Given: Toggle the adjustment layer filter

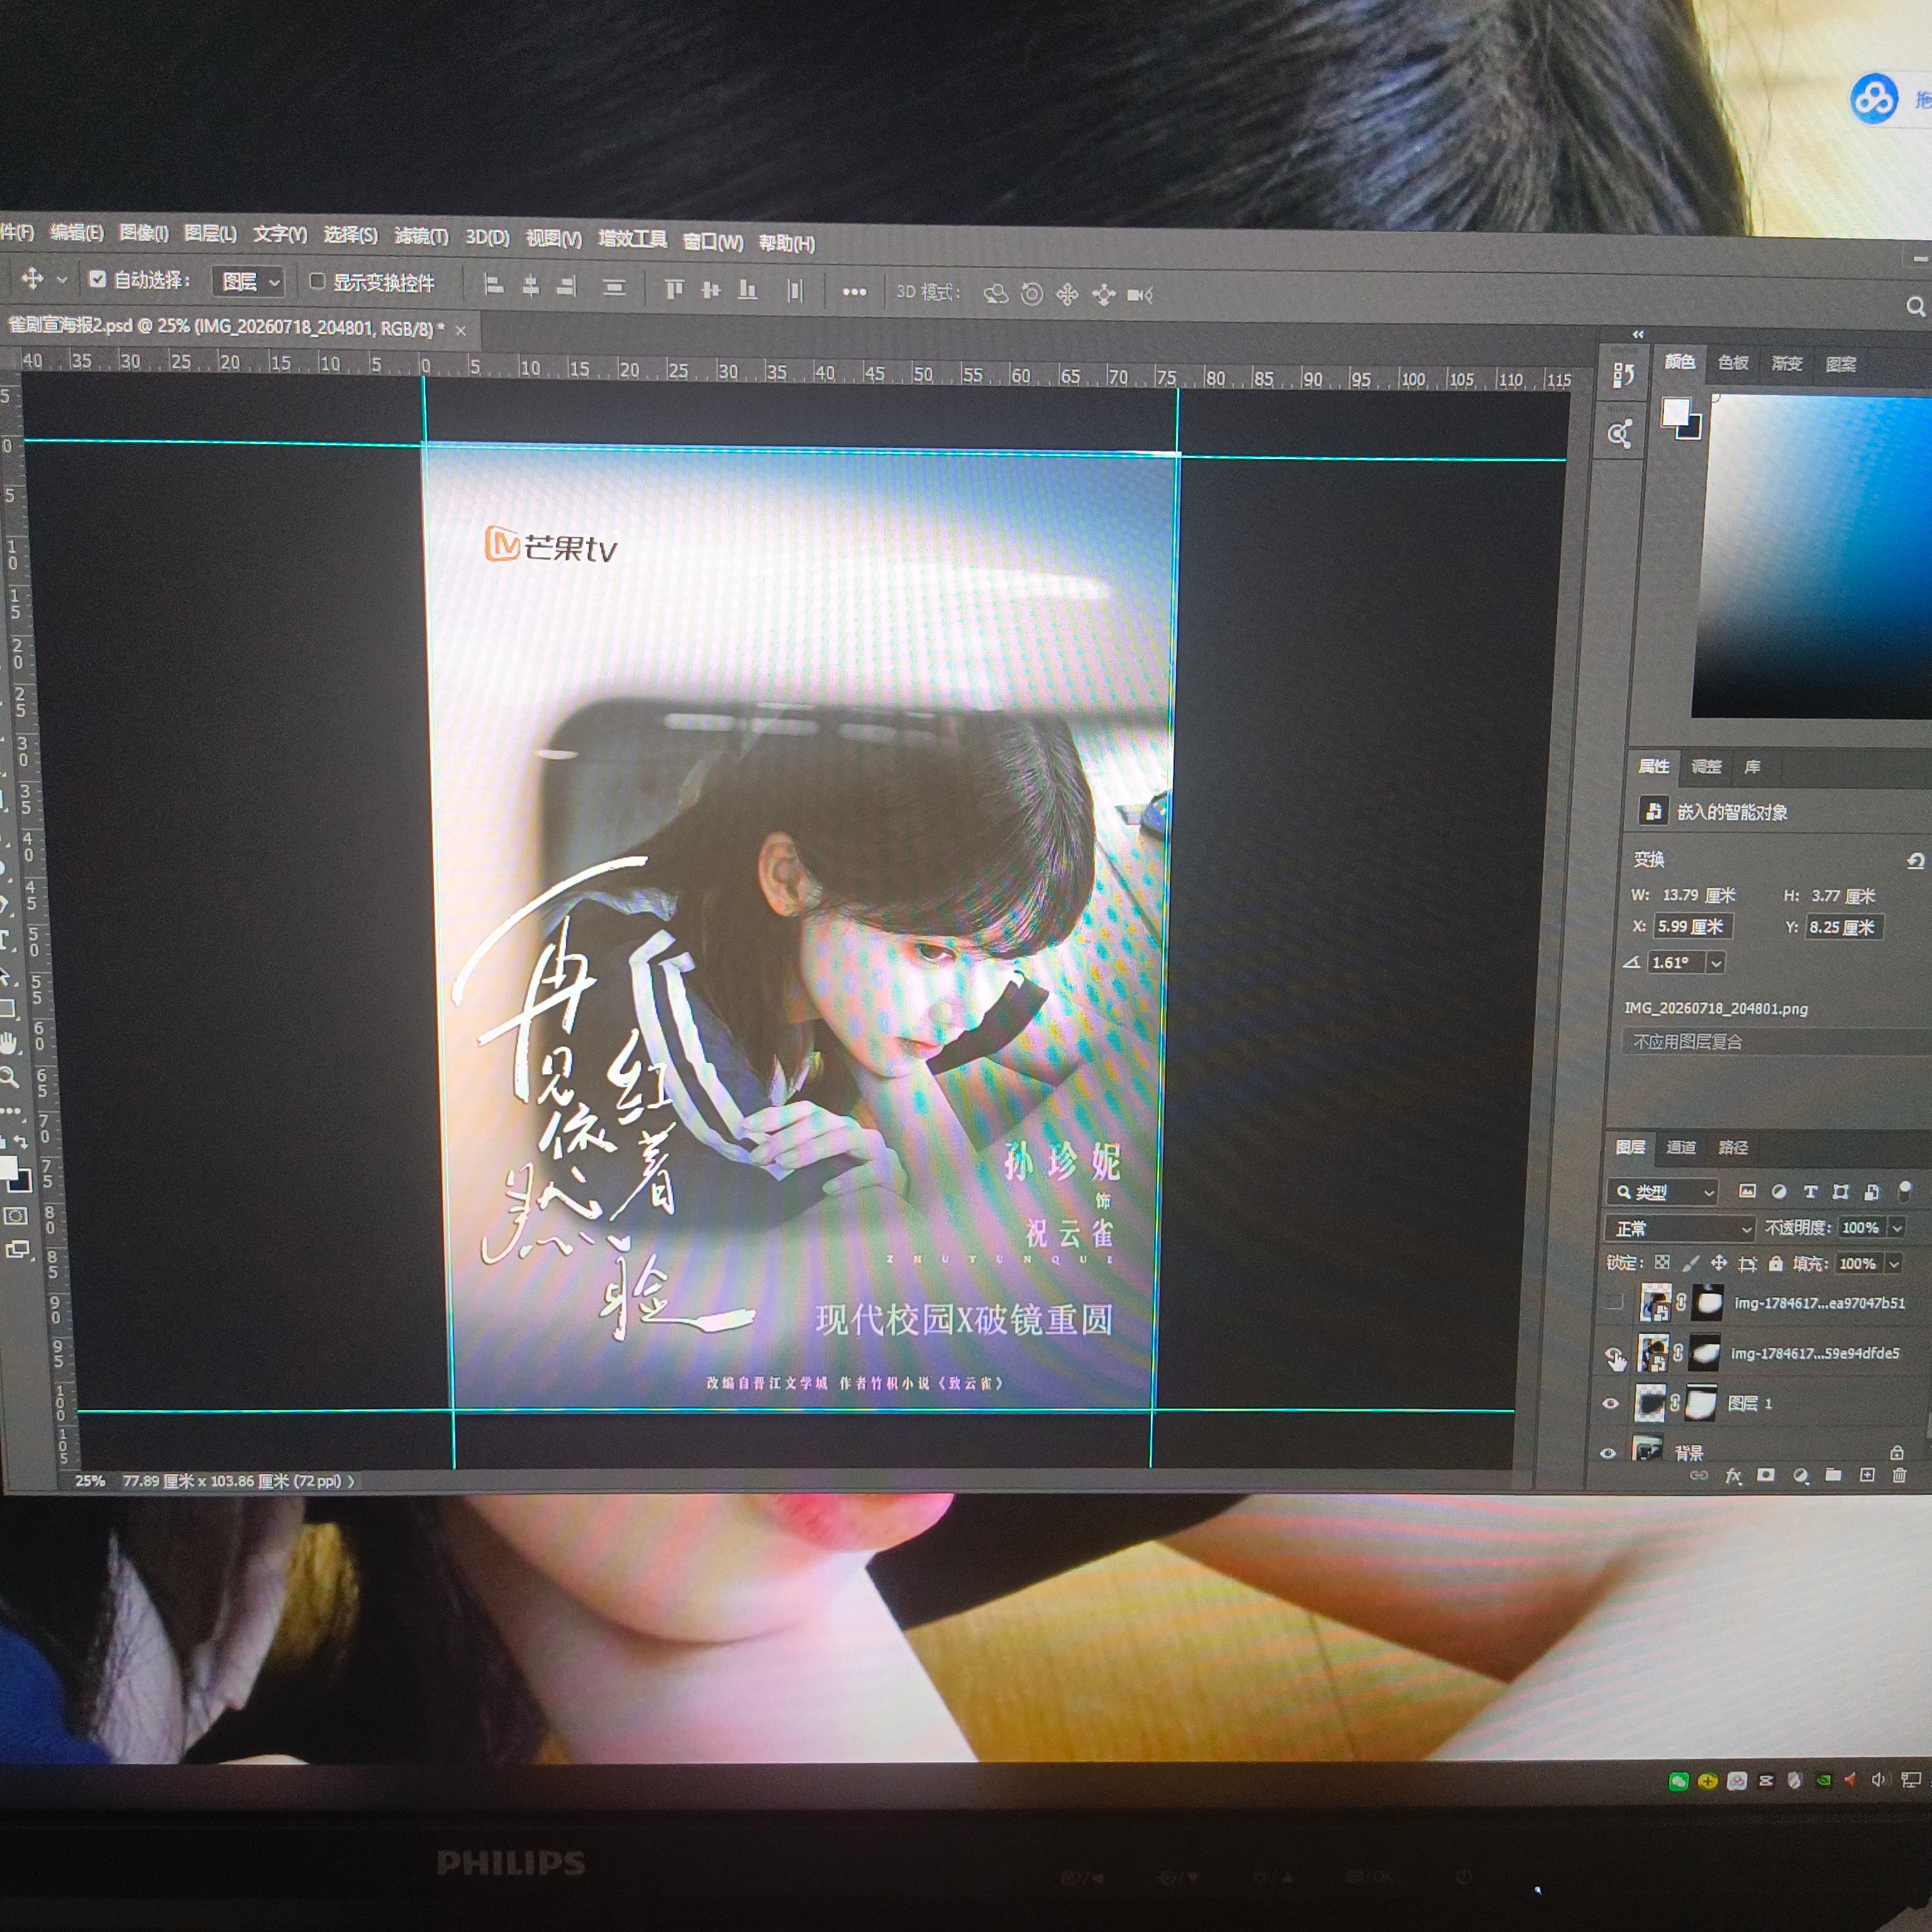Looking at the screenshot, I should pyautogui.click(x=1778, y=1191).
